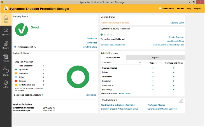The image size is (205, 127).
Task: Click computers needing a restart count
Action: tap(42, 95)
